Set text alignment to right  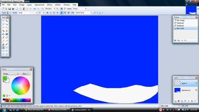[68, 13]
